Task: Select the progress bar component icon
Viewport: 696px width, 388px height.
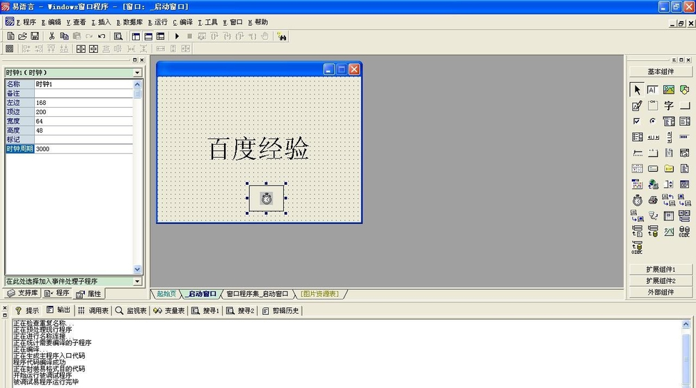Action: [x=684, y=137]
